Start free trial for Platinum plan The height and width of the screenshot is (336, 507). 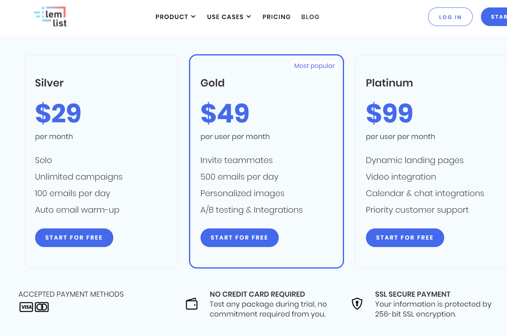[x=405, y=238]
